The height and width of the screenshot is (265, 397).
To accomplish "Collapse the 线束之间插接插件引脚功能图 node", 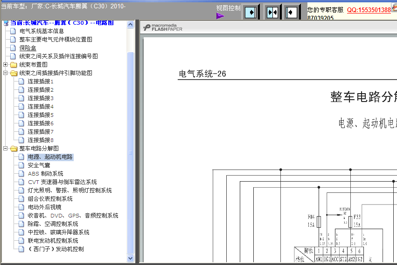I will (5, 73).
